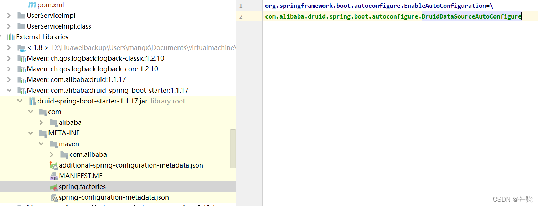538x206 pixels.
Task: Collapse the META-INF folder
Action: [31, 133]
